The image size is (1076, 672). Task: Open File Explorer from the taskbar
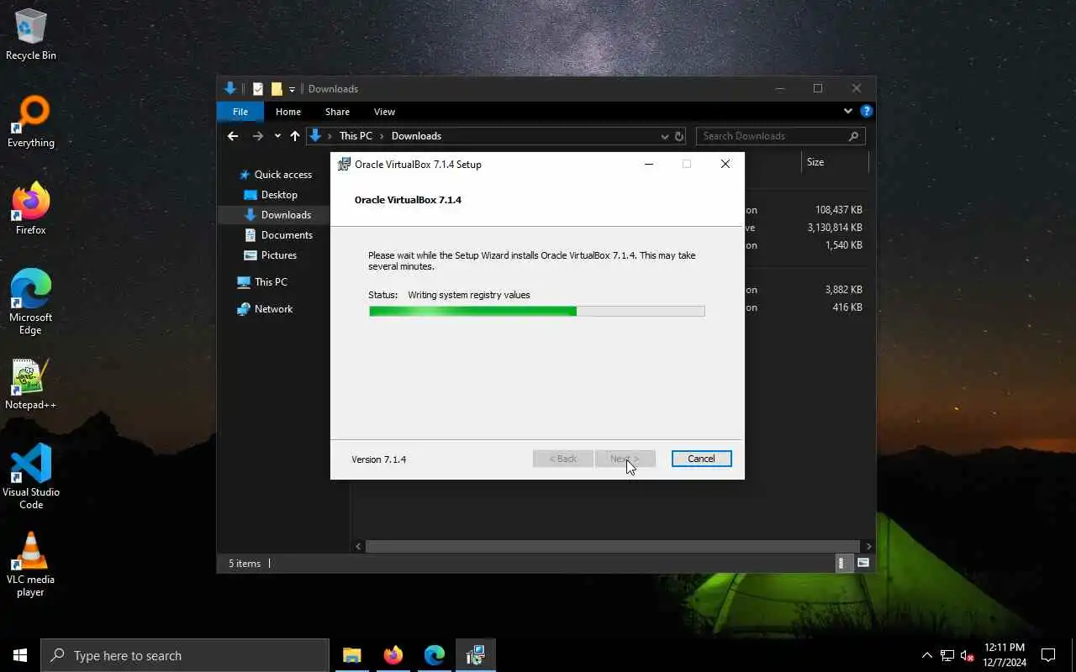pyautogui.click(x=352, y=655)
